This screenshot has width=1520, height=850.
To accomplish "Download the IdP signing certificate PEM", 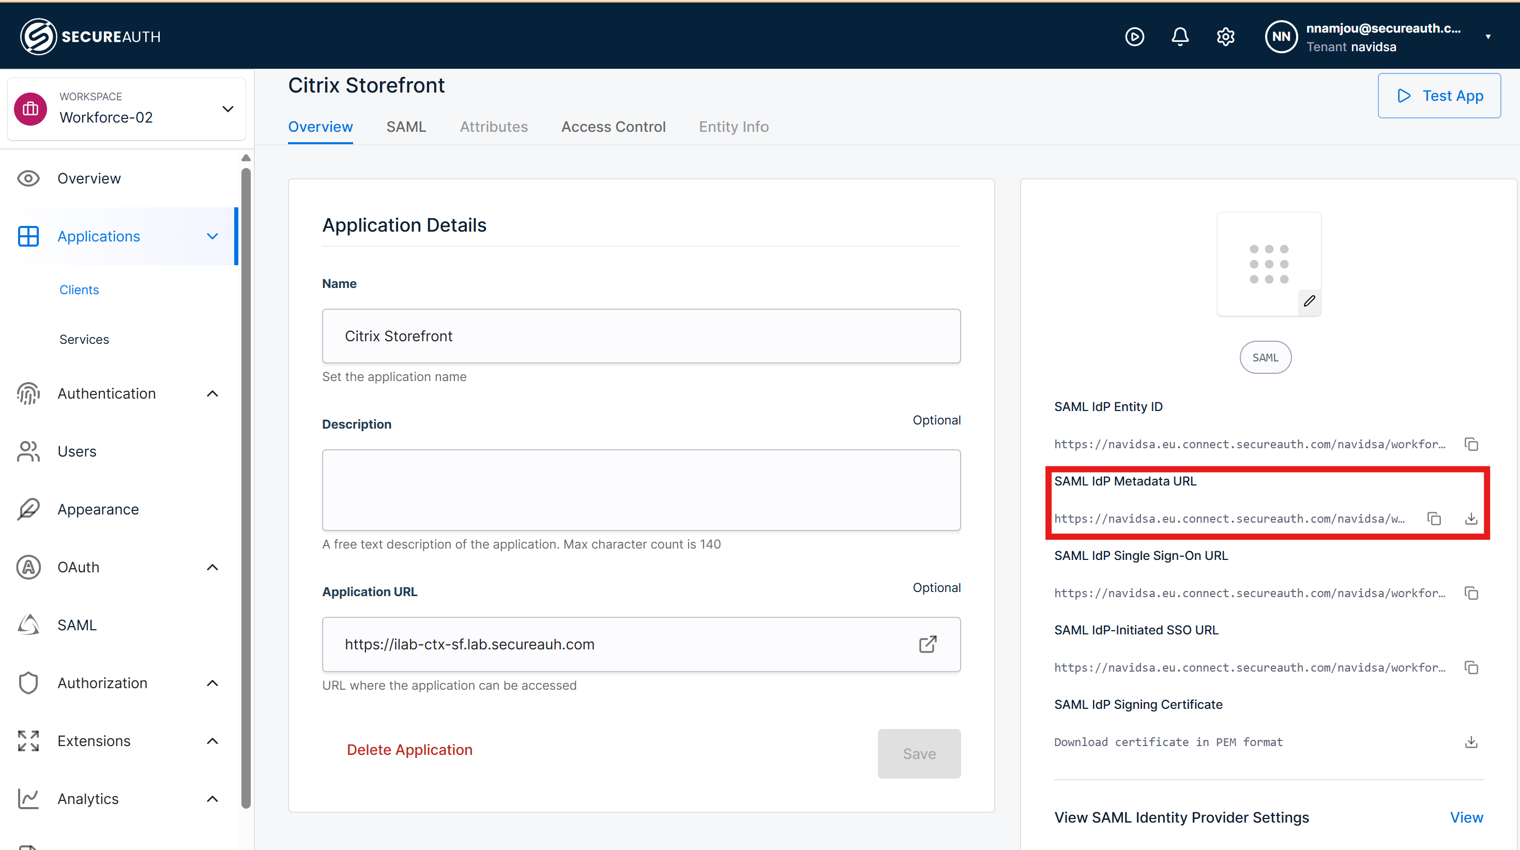I will 1471,742.
